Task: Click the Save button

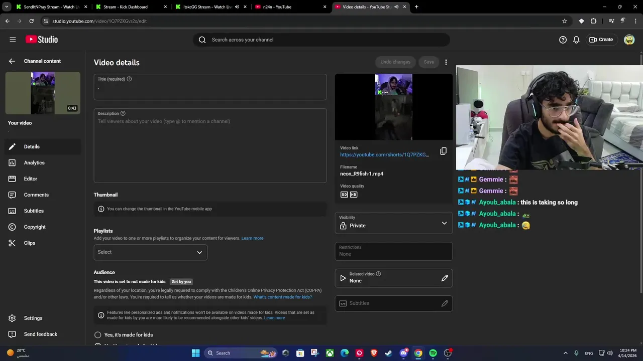Action: (x=428, y=62)
